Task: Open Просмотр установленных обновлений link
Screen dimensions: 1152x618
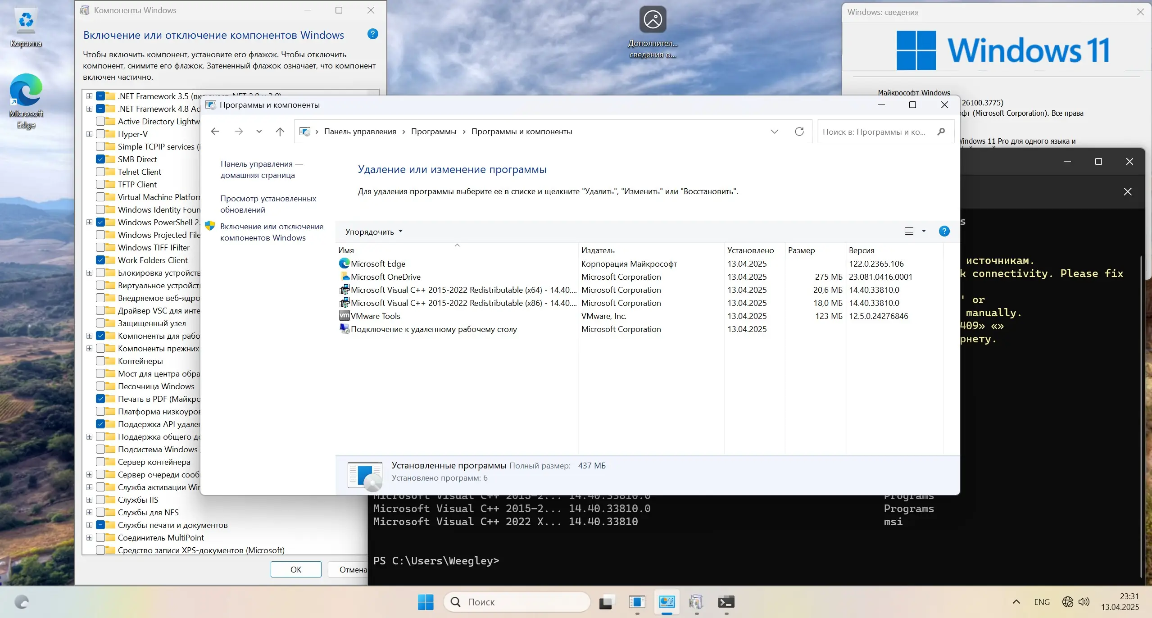Action: tap(268, 204)
